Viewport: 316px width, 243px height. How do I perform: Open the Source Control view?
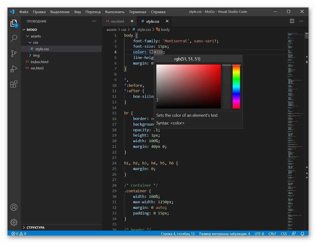[x=14, y=53]
